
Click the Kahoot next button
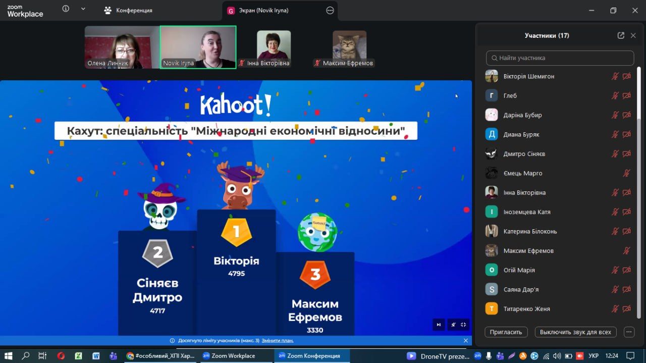(x=439, y=325)
